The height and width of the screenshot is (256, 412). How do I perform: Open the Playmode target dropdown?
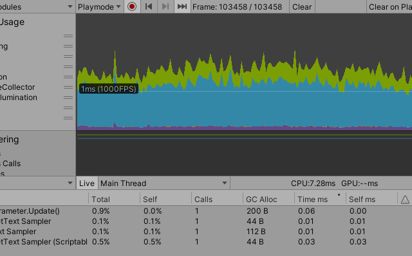tap(100, 6)
